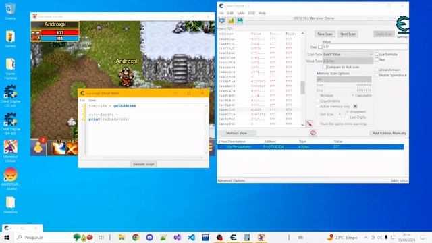
Task: Select the Hp Personagem address row
Action: click(310, 147)
